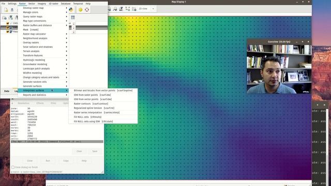
Task: Click the attribute table icon
Action: (x=73, y=17)
